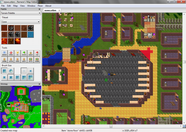Select the blue water terrain tile
Screen dimensions: 186x132
click(x=31, y=35)
